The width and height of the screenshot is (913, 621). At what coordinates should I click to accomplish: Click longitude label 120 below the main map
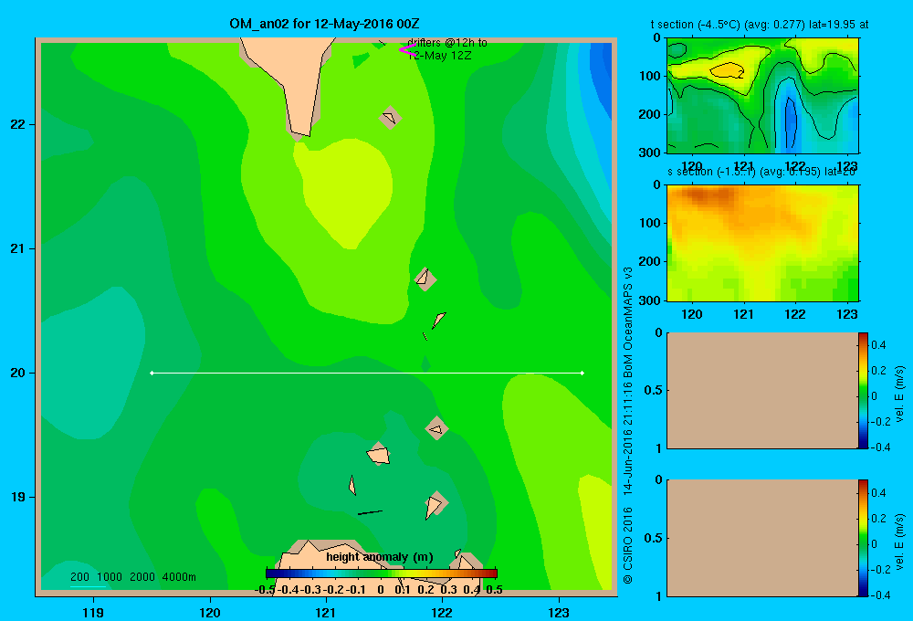(x=210, y=612)
